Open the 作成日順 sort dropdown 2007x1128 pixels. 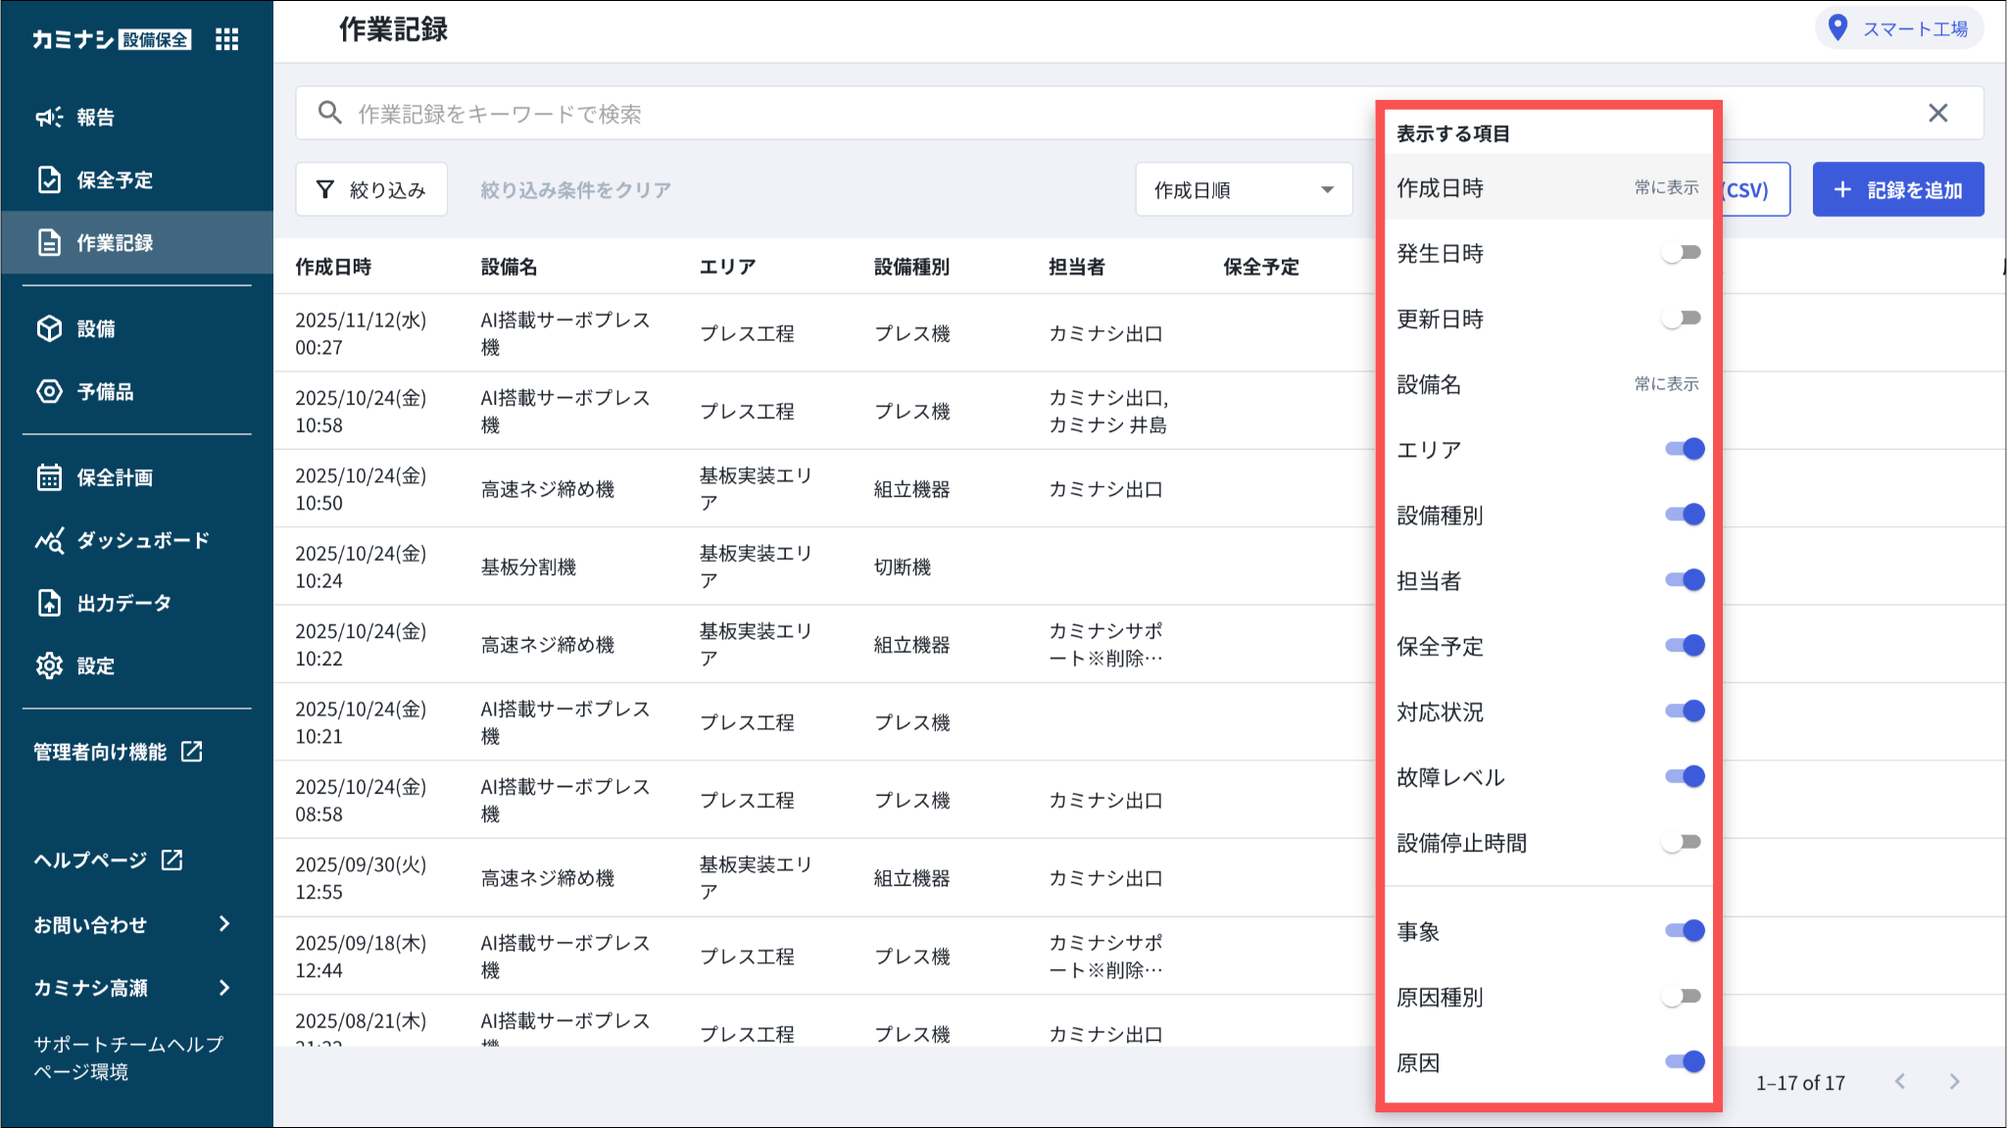1243,190
